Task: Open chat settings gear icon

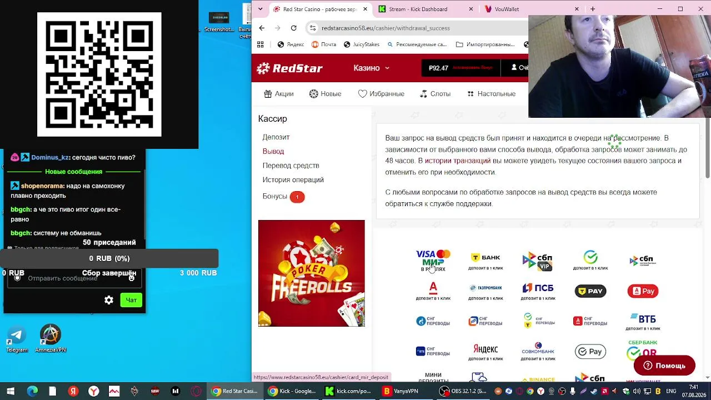Action: [x=109, y=300]
